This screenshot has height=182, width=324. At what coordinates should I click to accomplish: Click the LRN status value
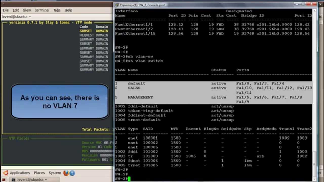(x=220, y=29)
